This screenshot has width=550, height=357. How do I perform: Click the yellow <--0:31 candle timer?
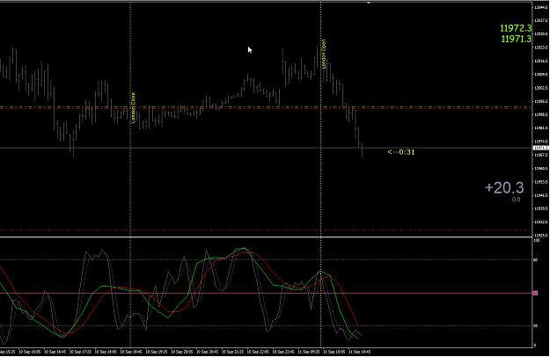click(401, 152)
